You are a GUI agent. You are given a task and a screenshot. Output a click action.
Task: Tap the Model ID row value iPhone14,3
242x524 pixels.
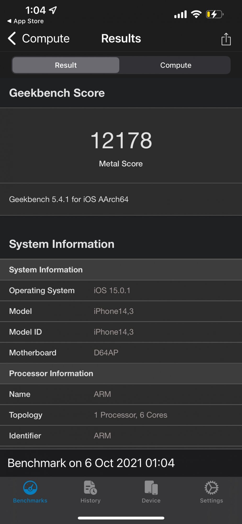pos(114,332)
